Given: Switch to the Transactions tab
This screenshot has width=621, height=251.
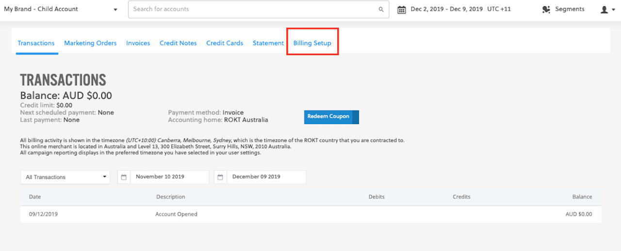Looking at the screenshot, I should click(36, 43).
